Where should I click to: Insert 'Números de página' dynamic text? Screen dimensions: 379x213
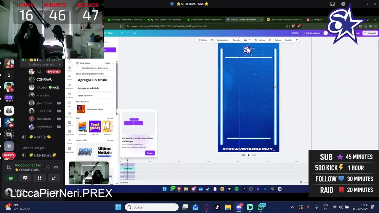tap(95, 109)
